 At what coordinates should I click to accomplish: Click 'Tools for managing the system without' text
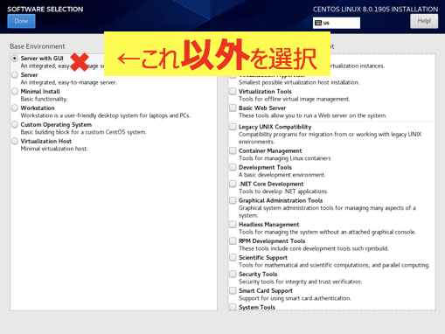tap(327, 232)
